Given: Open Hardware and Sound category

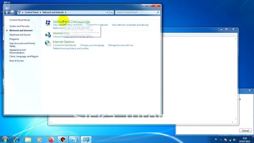Looking at the screenshot, I should point(20,35).
